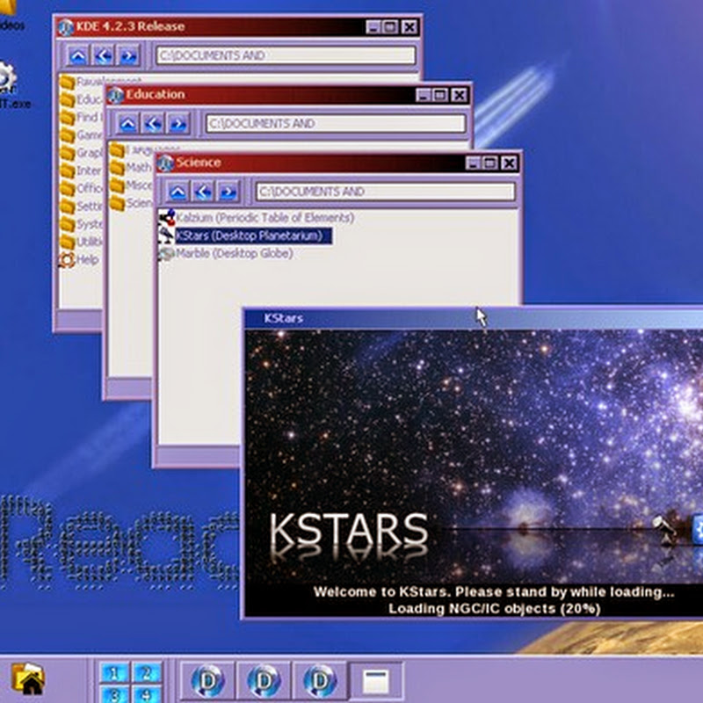
Task: Open Find folder in KDE Release window
Action: click(x=81, y=118)
